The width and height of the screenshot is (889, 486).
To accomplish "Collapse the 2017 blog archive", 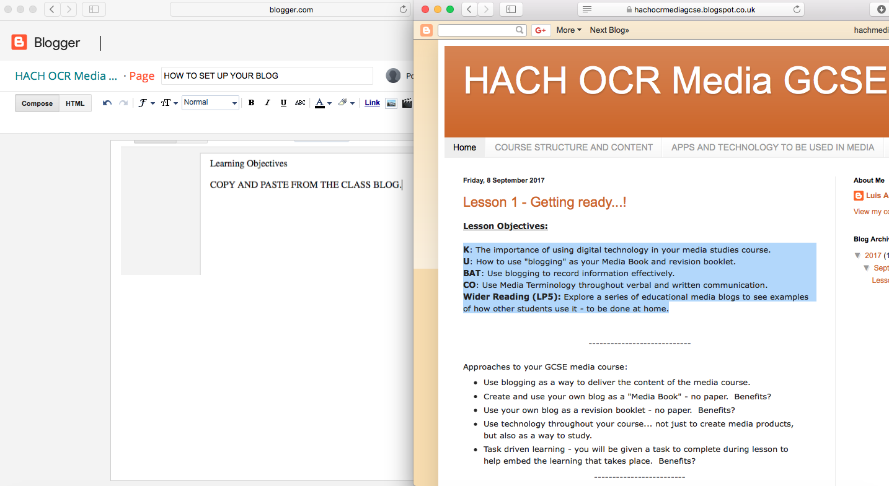I will tap(857, 256).
